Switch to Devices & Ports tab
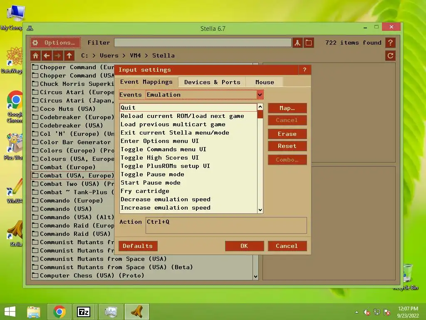 pos(212,82)
